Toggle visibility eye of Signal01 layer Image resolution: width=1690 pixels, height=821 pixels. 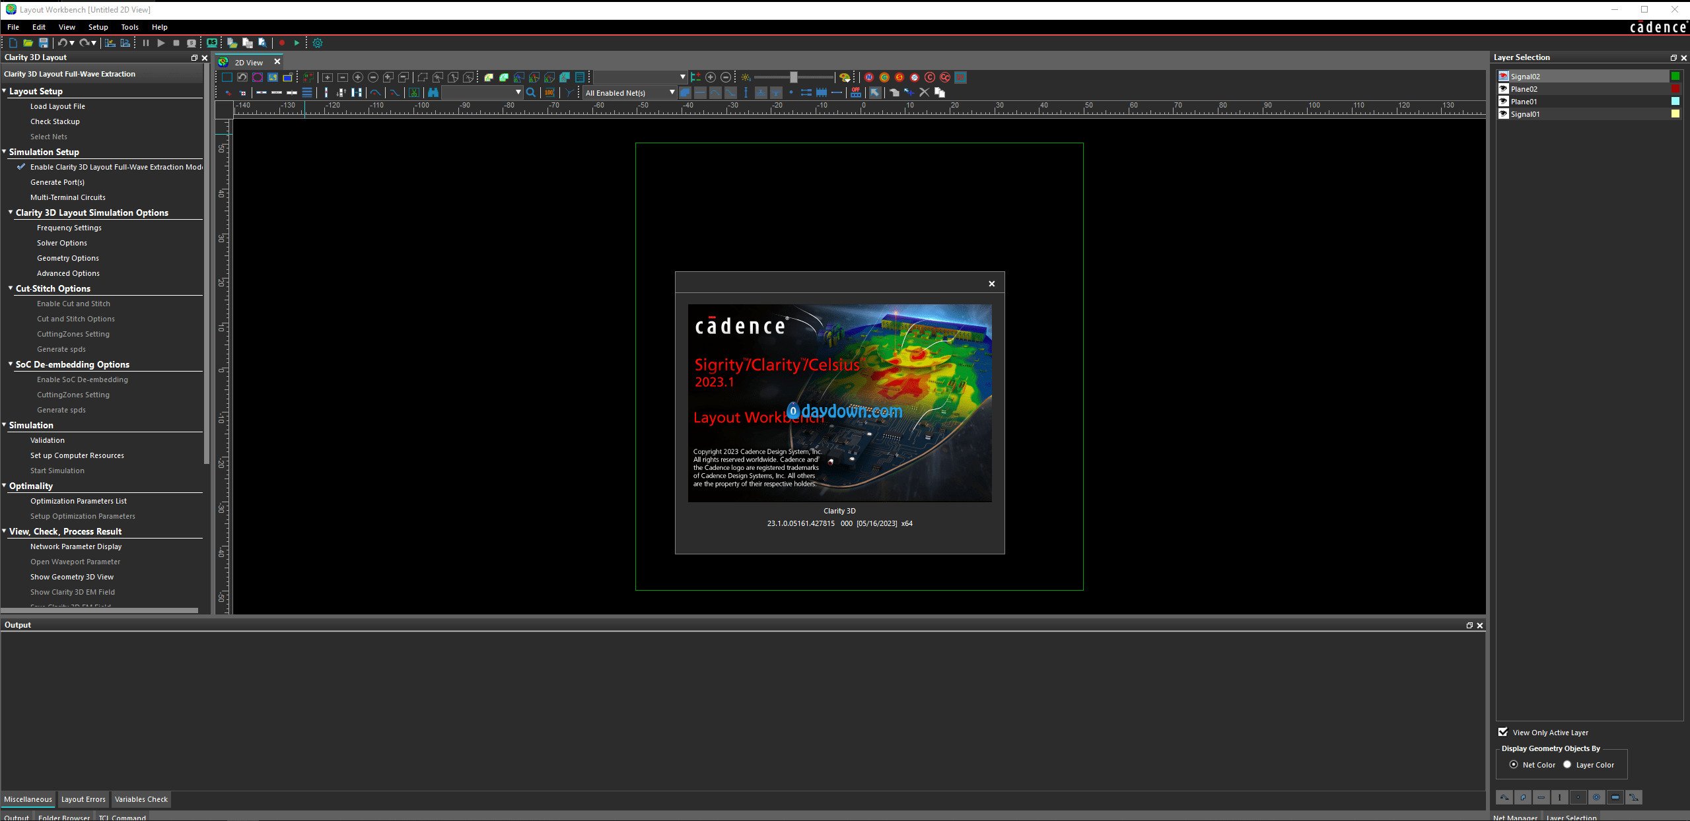[x=1504, y=114]
